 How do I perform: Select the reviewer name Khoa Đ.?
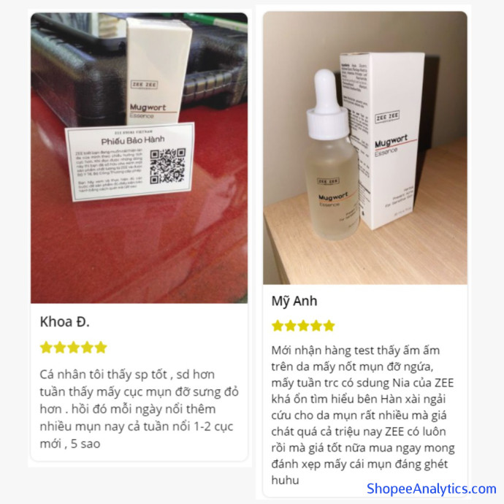pyautogui.click(x=64, y=321)
